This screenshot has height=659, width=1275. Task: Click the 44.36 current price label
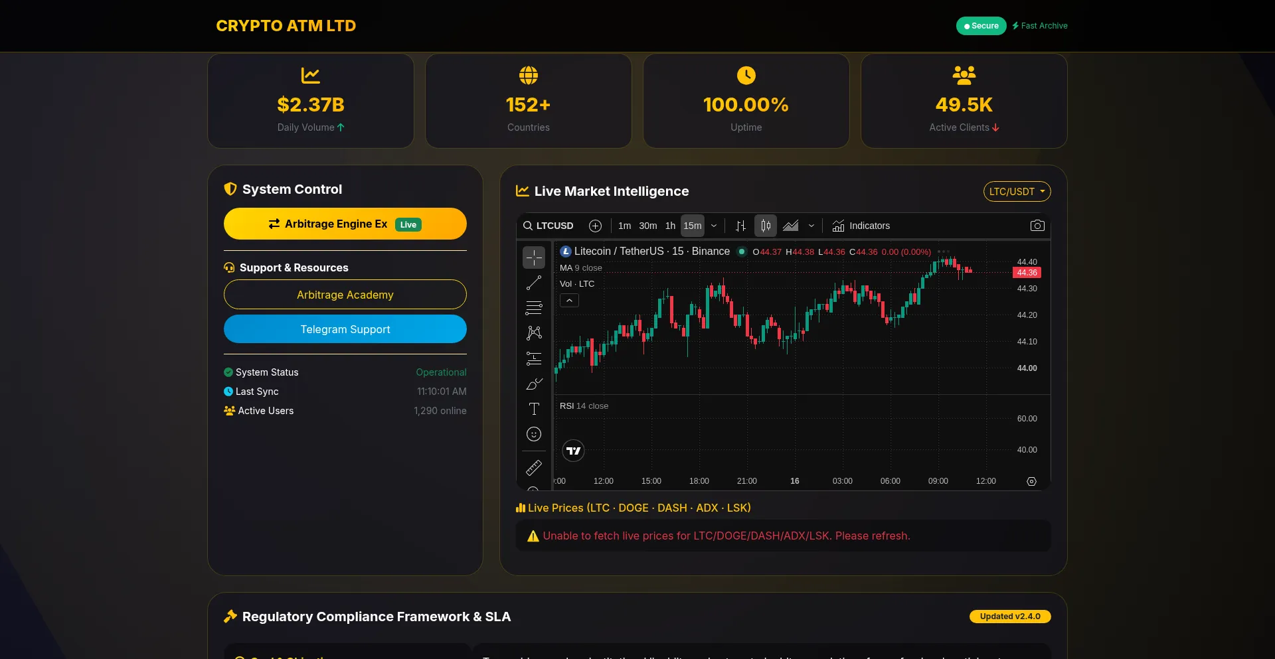tap(1027, 273)
